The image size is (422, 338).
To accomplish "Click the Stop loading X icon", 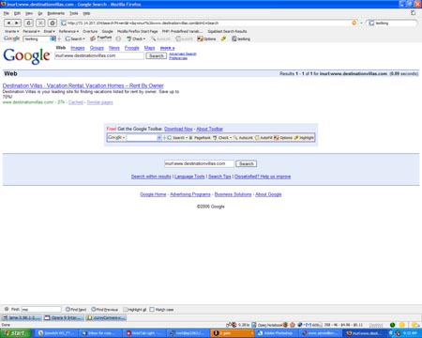I will [40, 23].
